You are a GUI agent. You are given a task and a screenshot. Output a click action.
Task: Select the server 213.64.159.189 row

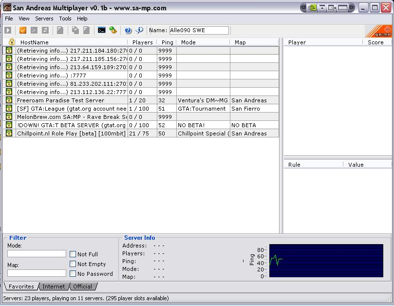141,67
